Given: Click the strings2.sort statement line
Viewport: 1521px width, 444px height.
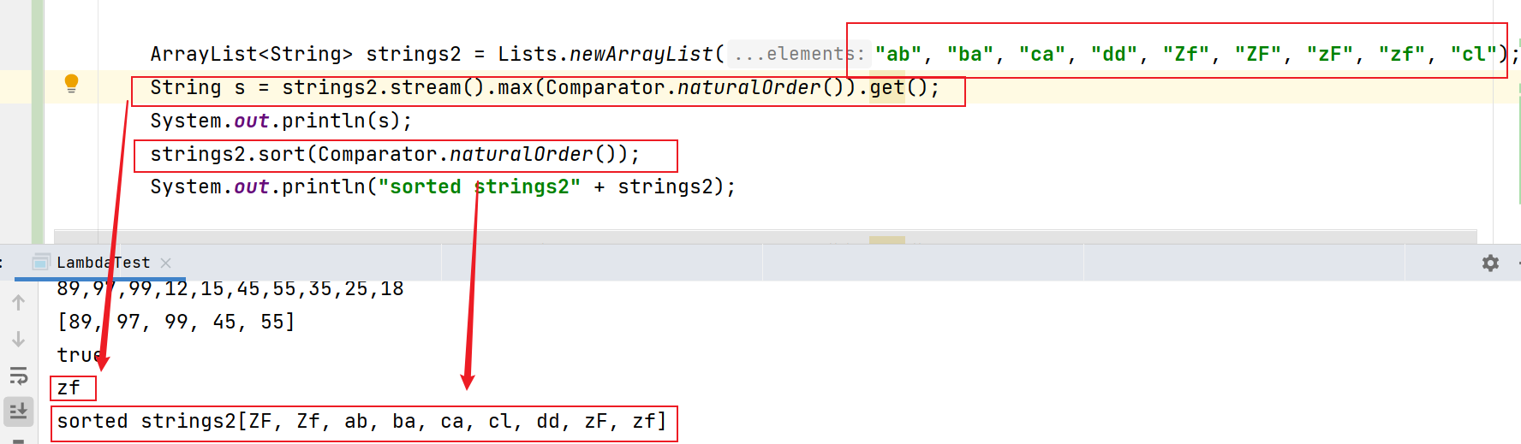Looking at the screenshot, I should [x=395, y=154].
